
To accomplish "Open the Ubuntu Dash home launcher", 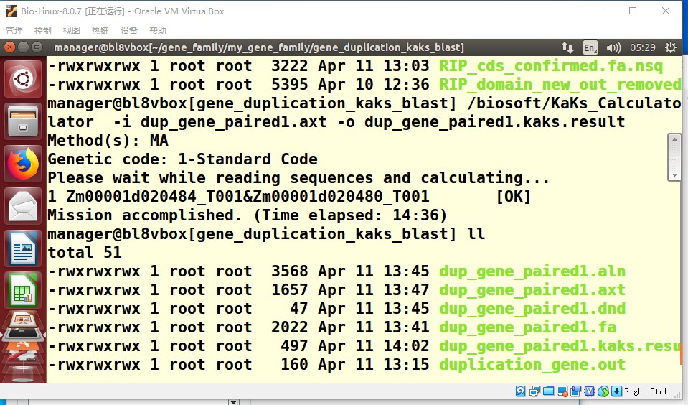I will click(23, 78).
